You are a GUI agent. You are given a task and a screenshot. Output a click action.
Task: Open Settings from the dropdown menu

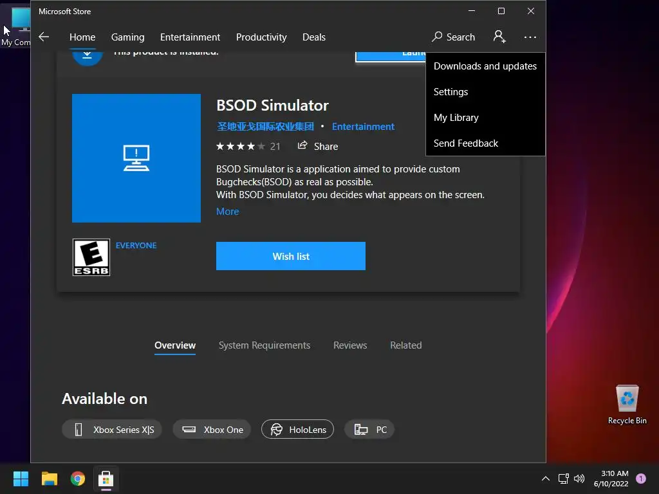tap(485, 91)
